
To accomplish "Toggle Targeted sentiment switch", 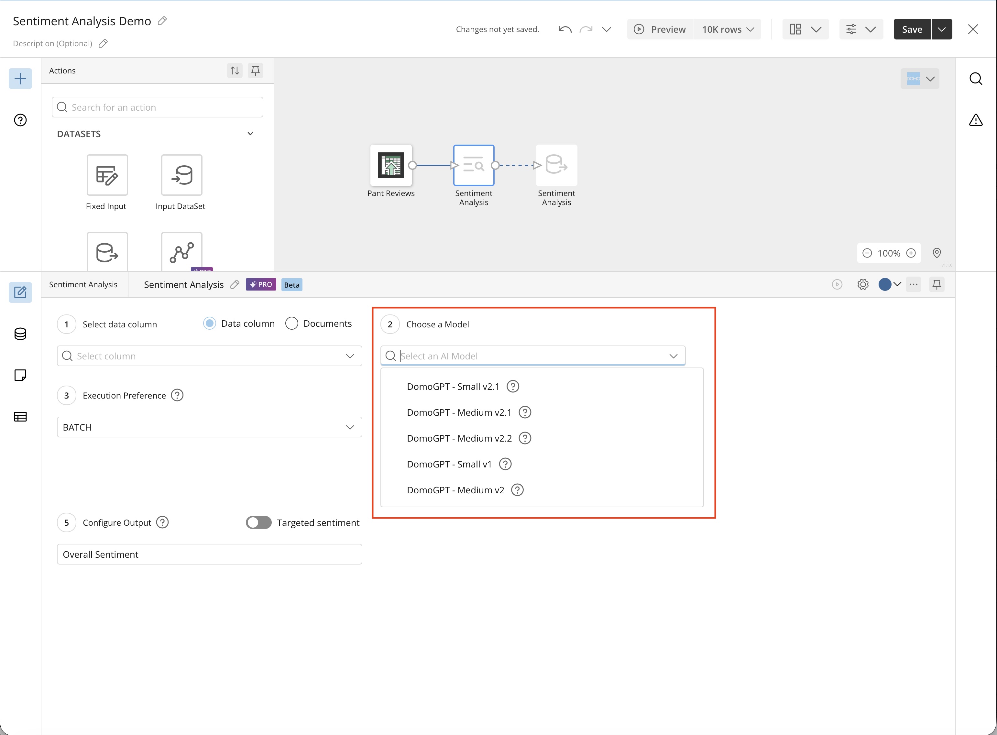I will click(x=258, y=522).
